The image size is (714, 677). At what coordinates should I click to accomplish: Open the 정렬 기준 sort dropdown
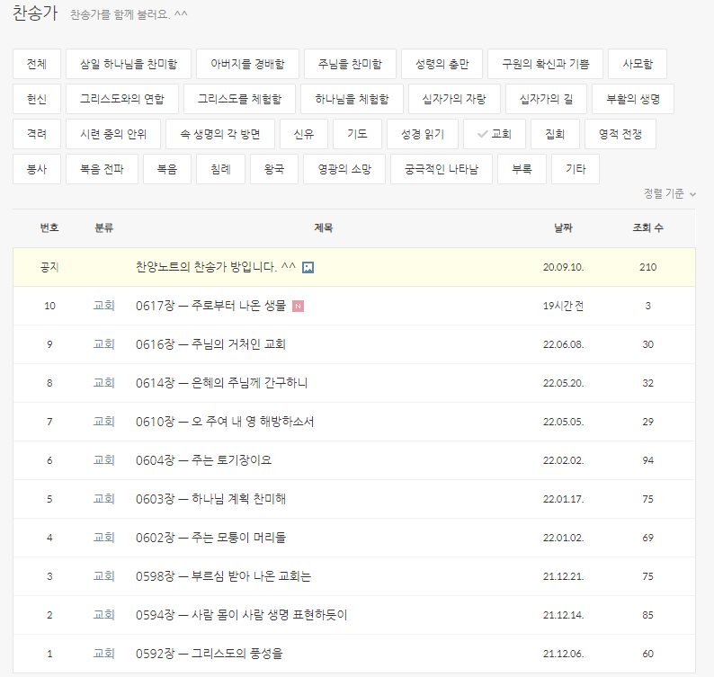(x=670, y=193)
